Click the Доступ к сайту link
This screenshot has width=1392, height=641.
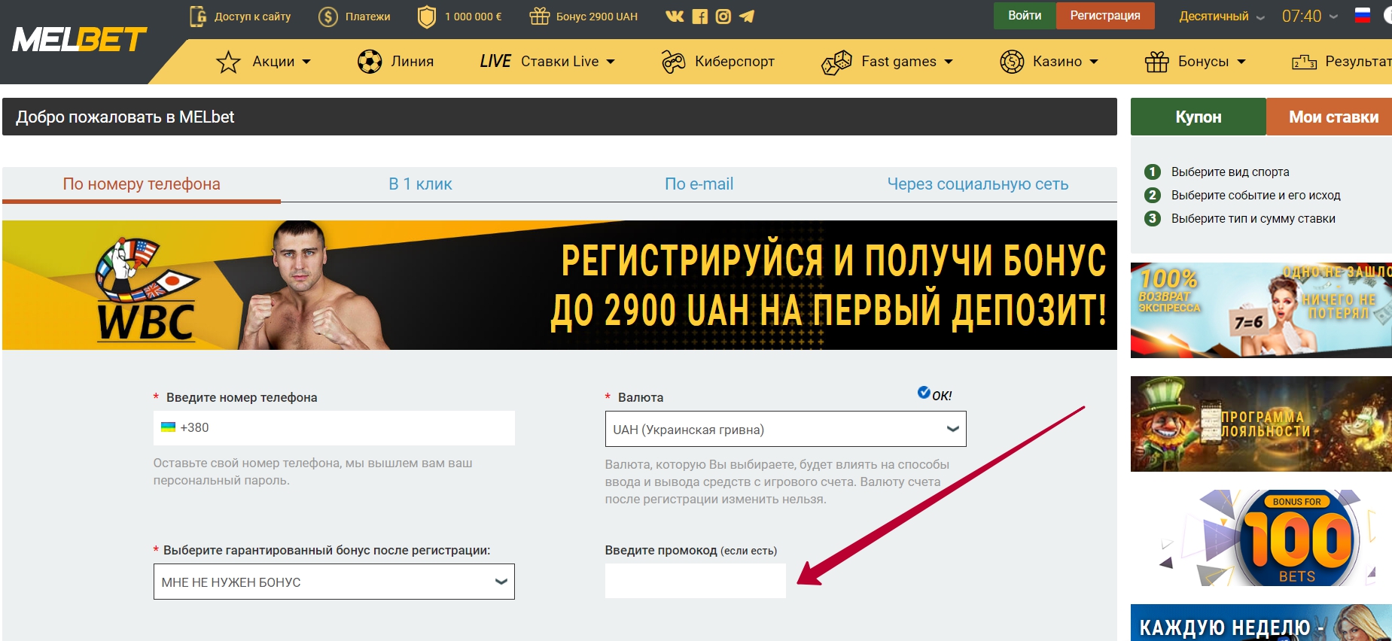point(252,17)
